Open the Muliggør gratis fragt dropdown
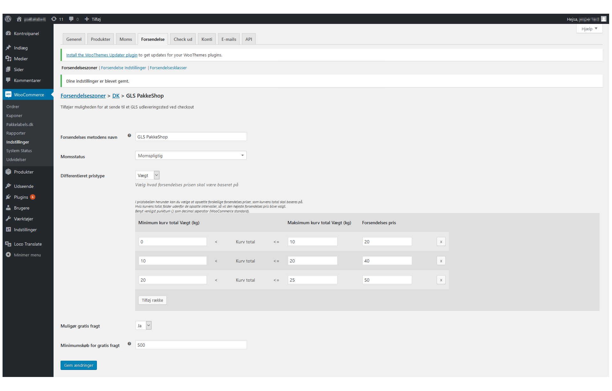This screenshot has width=612, height=391. pyautogui.click(x=143, y=326)
